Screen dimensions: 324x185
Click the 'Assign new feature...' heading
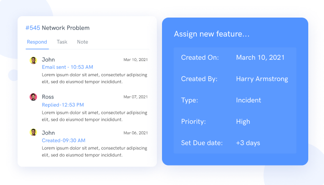212,34
